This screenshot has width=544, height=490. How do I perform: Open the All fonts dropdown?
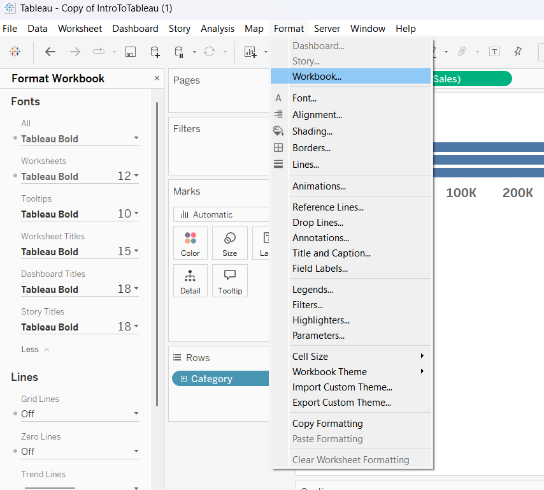point(136,138)
